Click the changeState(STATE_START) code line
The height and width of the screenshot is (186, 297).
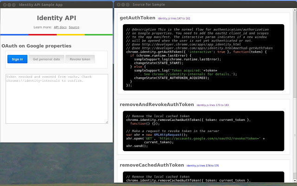pos(159,63)
